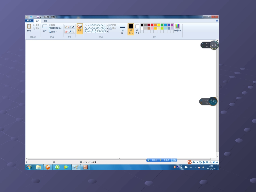The image size is (256, 192).
Task: Open the Rotate (旋转) dropdown
Action: [53, 32]
